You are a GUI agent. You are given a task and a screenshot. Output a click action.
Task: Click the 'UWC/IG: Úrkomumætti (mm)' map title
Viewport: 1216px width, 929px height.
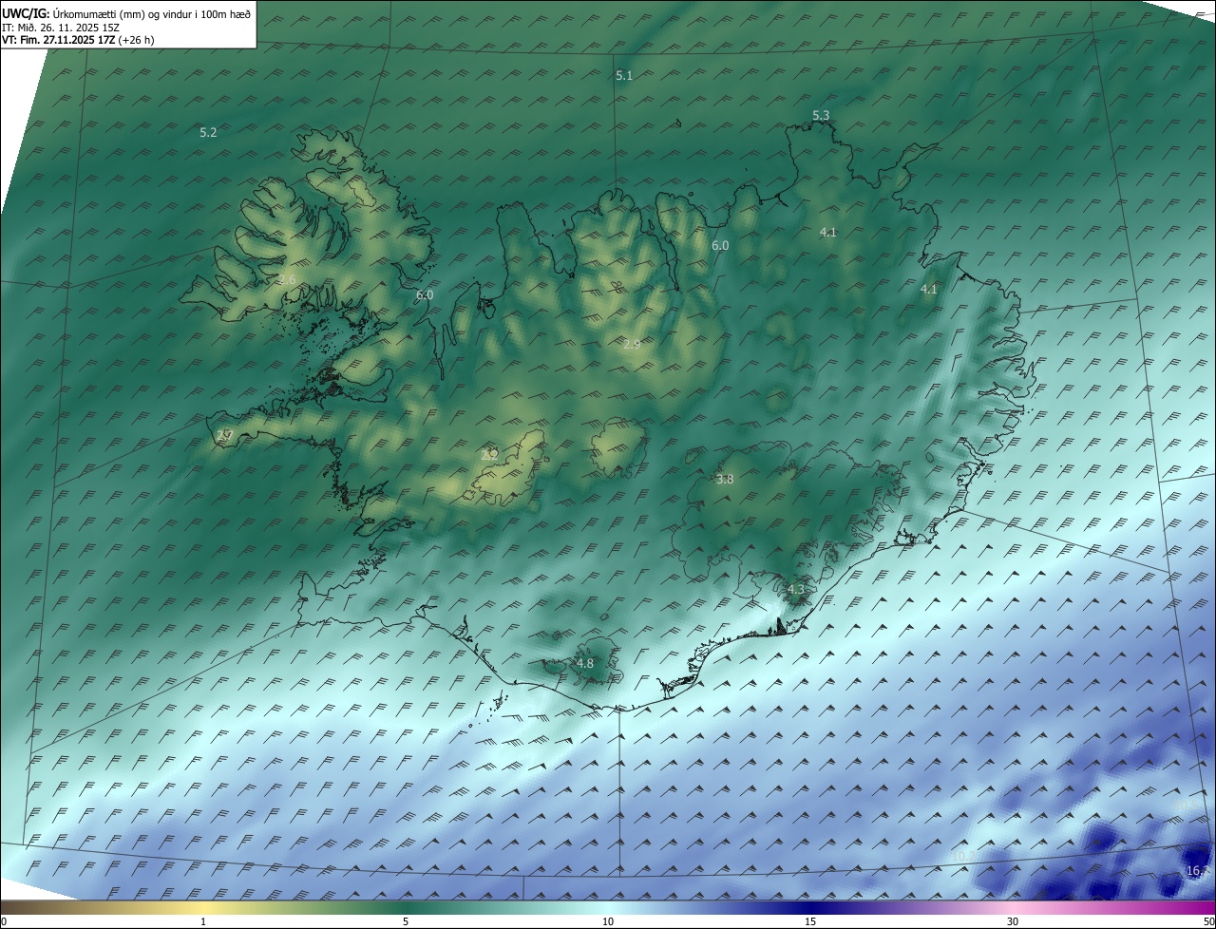click(127, 13)
